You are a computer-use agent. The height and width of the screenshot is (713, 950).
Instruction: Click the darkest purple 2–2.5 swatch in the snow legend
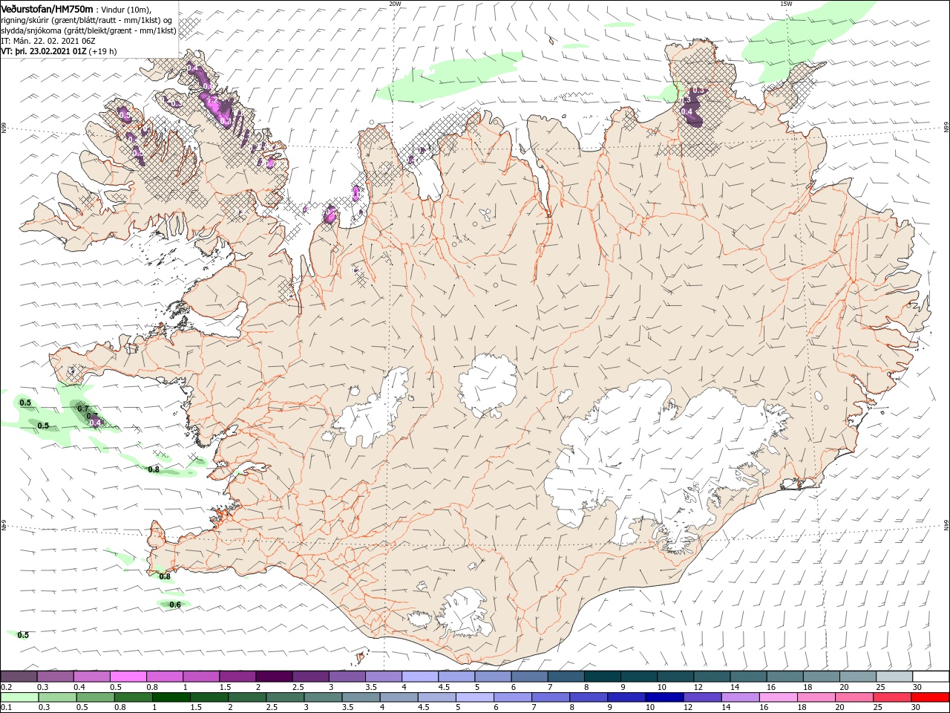click(274, 677)
